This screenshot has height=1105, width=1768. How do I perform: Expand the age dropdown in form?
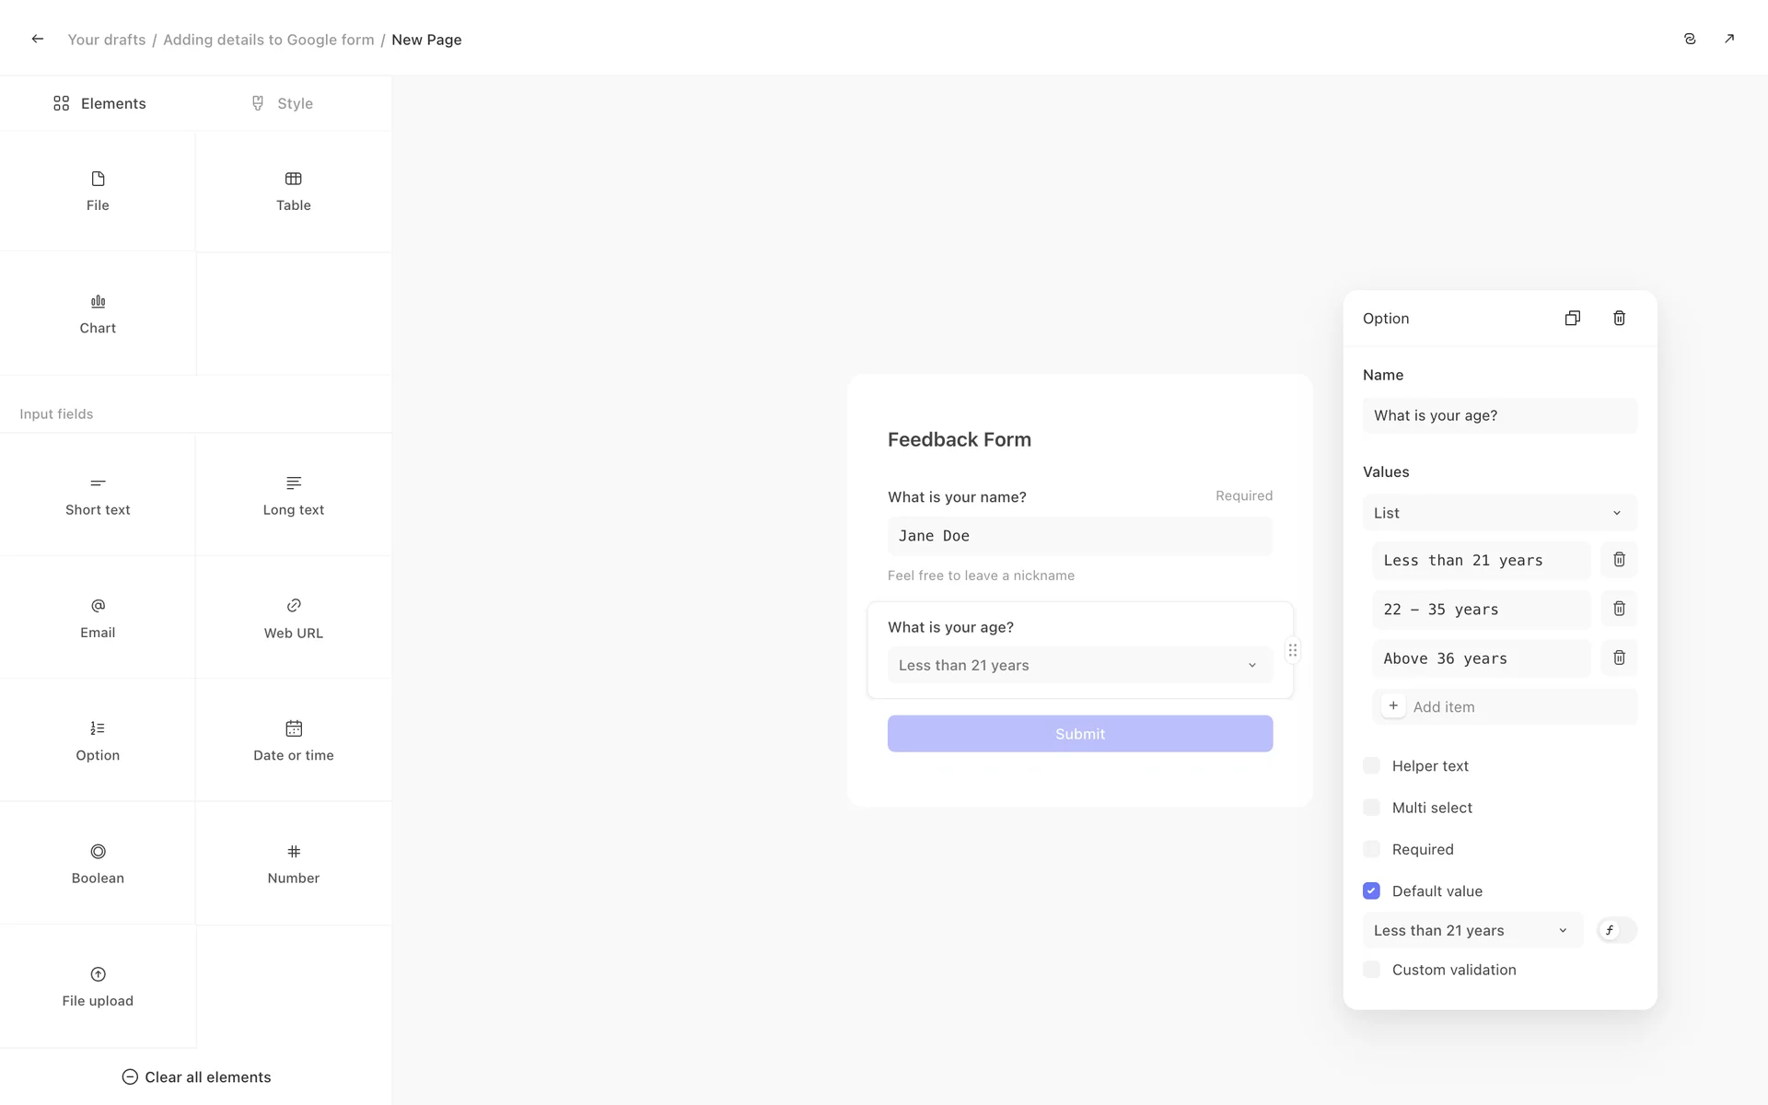(1079, 665)
